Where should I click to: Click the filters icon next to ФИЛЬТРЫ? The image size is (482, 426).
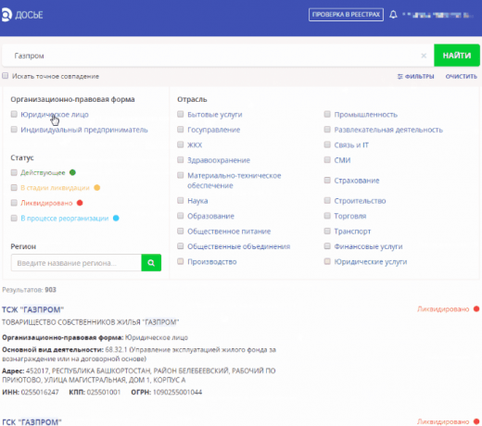pyautogui.click(x=400, y=76)
